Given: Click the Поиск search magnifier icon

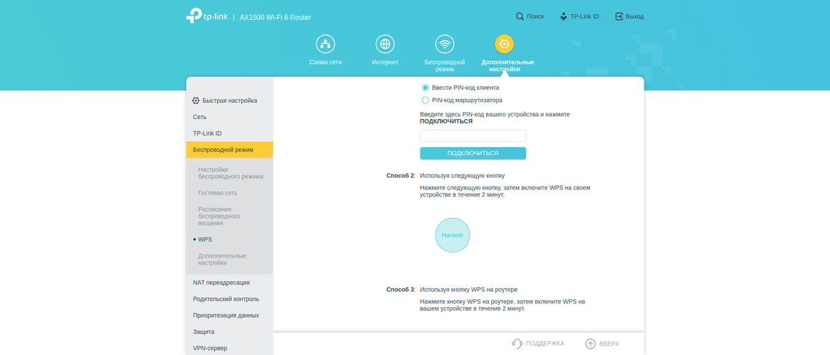Looking at the screenshot, I should [x=520, y=16].
